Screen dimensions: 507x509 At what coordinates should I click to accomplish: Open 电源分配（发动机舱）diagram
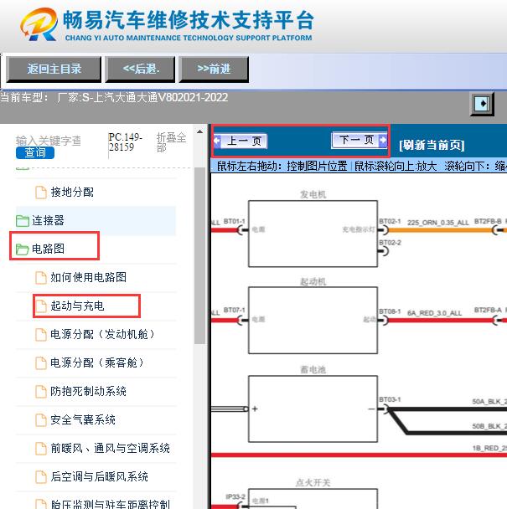102,334
